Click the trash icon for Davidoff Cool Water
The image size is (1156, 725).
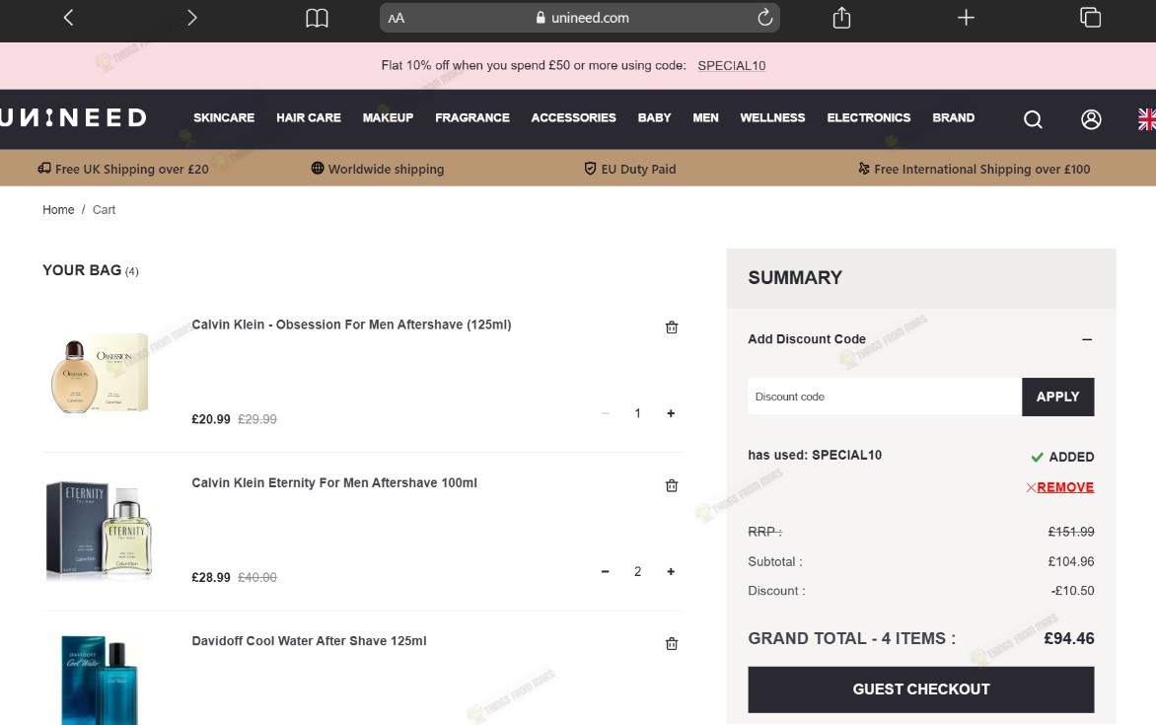672,644
